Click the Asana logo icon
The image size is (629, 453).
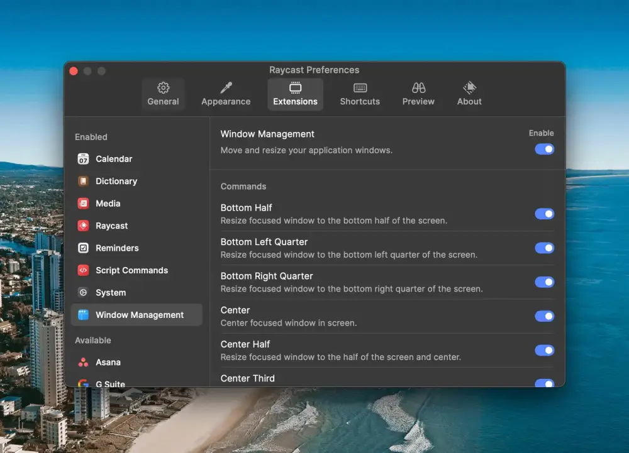[83, 362]
